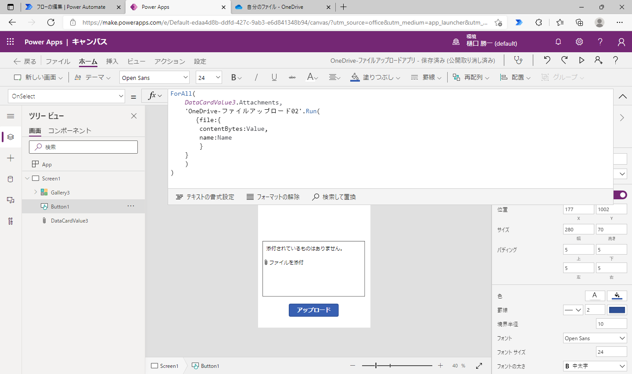Pick text color A swatch in properties
Image resolution: width=632 pixels, height=374 pixels.
click(x=595, y=295)
